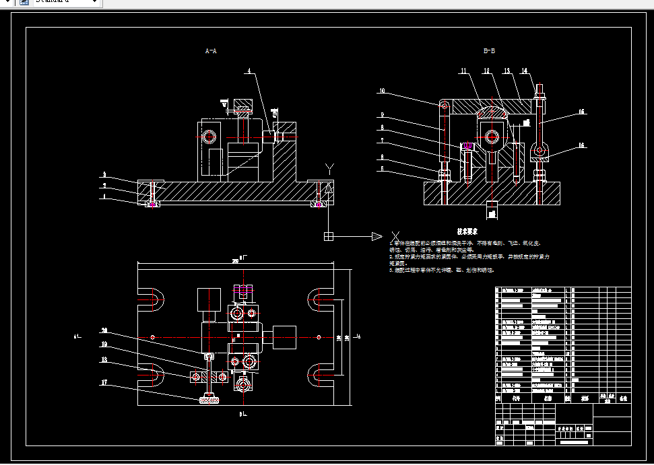
Task: Click part balloon number 17
Action: tap(104, 382)
